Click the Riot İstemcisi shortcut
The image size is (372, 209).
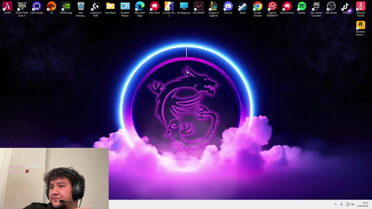287,8
